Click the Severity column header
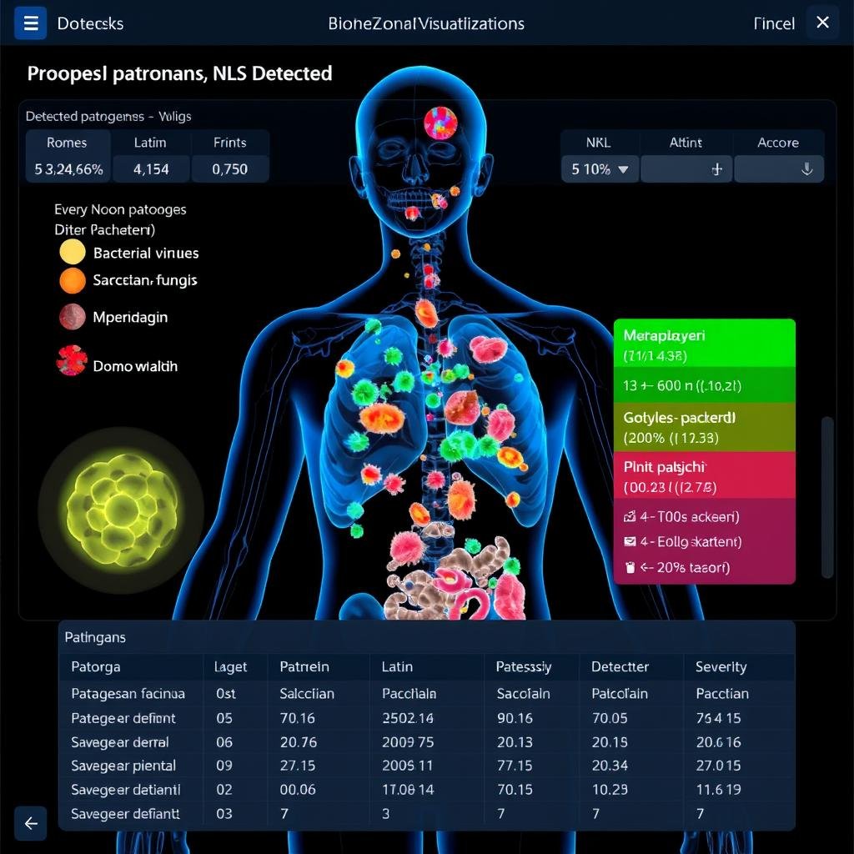Viewport: 854px width, 854px height. click(721, 666)
